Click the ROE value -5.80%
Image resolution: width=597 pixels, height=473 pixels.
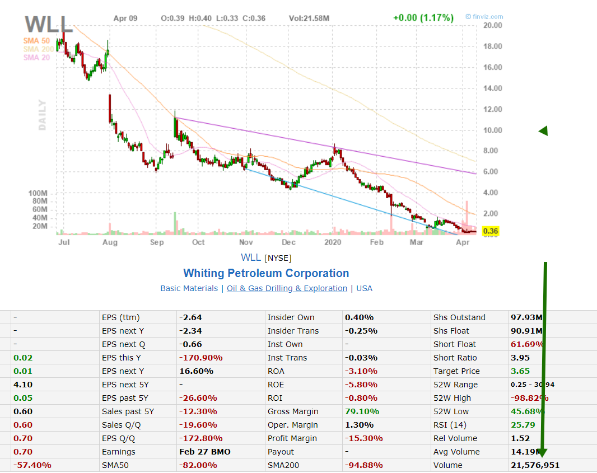coord(361,385)
